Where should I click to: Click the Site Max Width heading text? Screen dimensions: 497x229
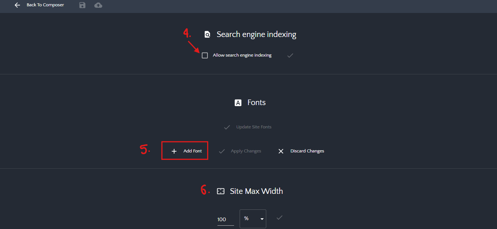[x=256, y=191]
